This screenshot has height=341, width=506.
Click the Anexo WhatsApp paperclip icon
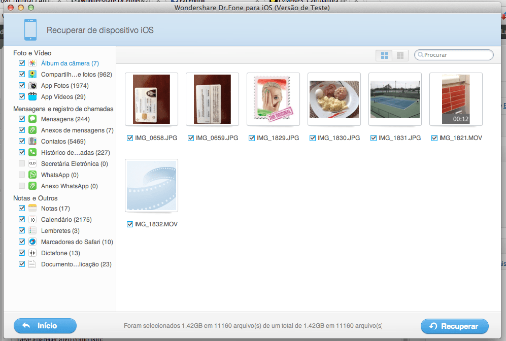[32, 186]
